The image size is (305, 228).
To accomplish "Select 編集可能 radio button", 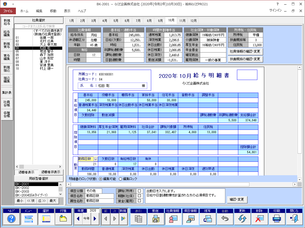I will click(101, 179).
